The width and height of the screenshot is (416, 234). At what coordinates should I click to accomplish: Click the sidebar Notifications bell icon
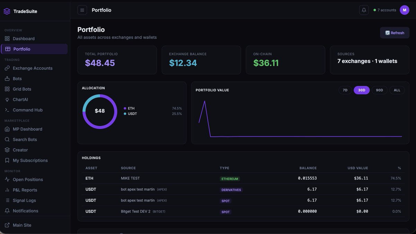tap(7, 210)
